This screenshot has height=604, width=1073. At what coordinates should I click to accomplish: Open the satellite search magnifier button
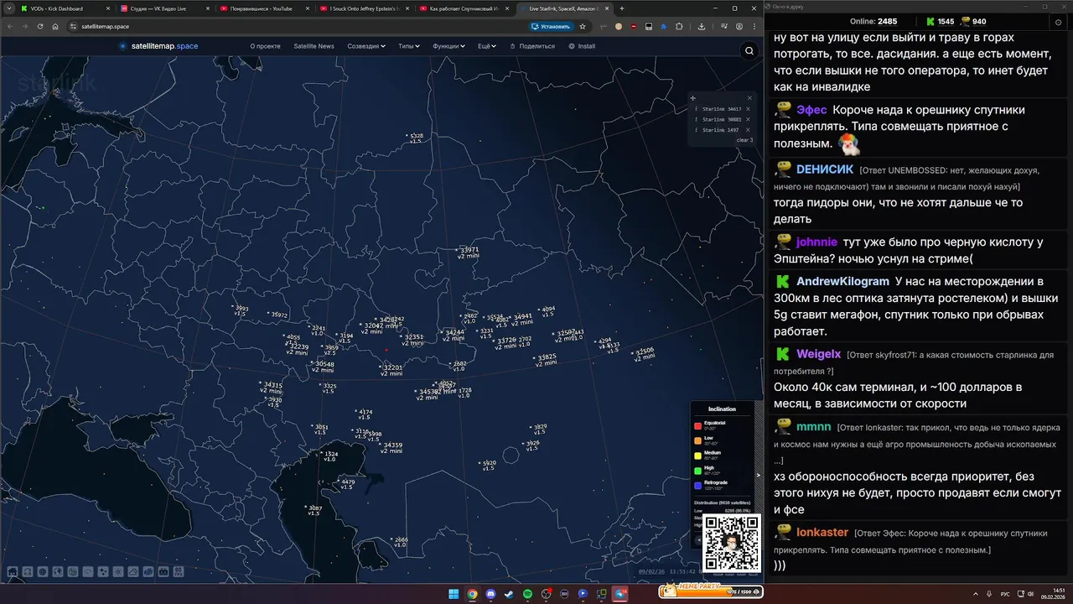749,50
